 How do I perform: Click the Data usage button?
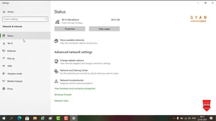coord(104,29)
